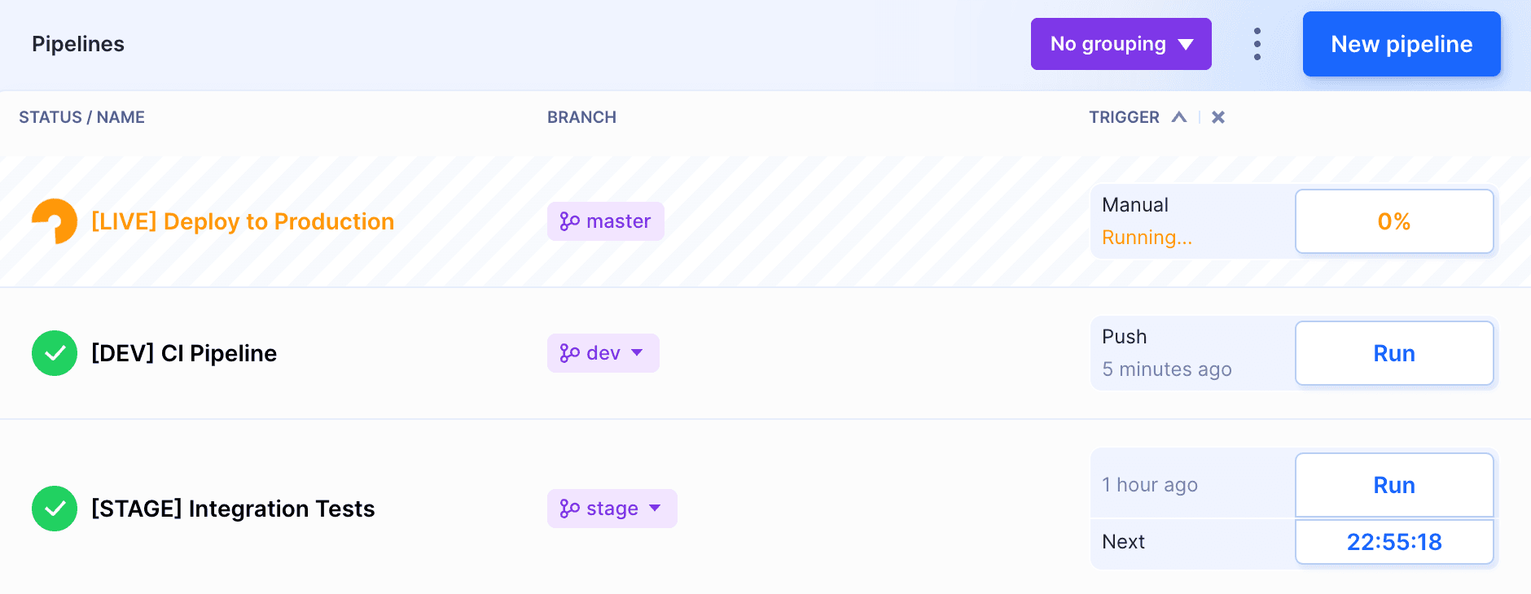Run the [STAGE] Integration Tests pipeline
The image size is (1531, 594).
[1394, 484]
